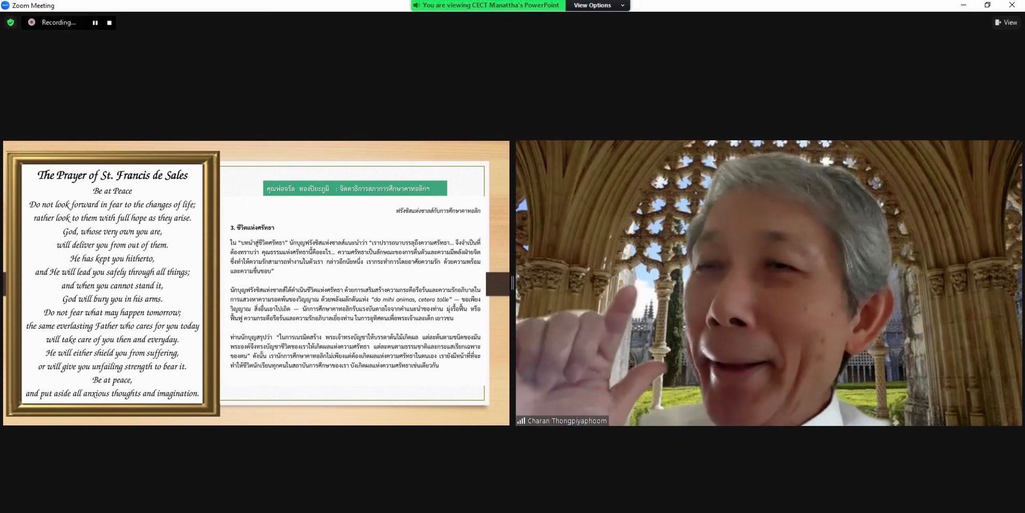Viewport: 1025px width, 513px height.
Task: Click the "3. ชีวิตแห่งศรัทธา" heading on the slide
Action: [252, 228]
